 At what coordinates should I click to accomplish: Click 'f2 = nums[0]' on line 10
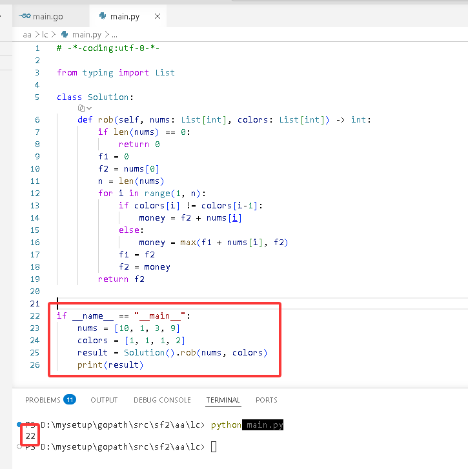(128, 168)
